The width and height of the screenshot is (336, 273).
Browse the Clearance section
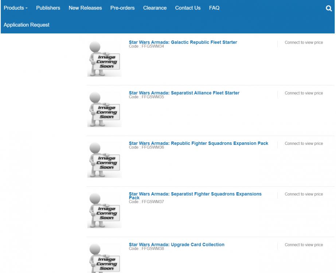click(x=155, y=8)
